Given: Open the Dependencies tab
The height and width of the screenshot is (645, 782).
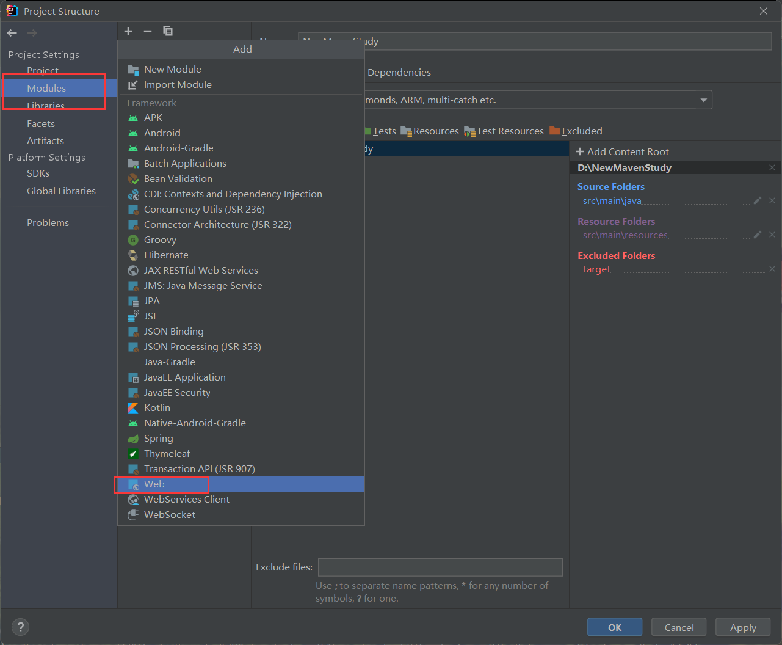Looking at the screenshot, I should 399,73.
